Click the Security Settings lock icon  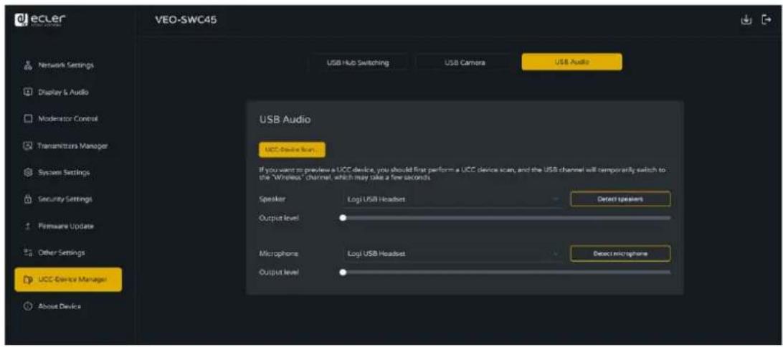[29, 199]
